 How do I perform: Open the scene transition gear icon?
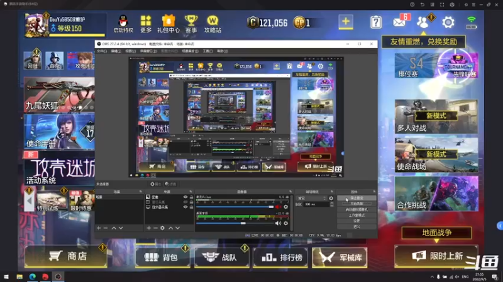(331, 198)
